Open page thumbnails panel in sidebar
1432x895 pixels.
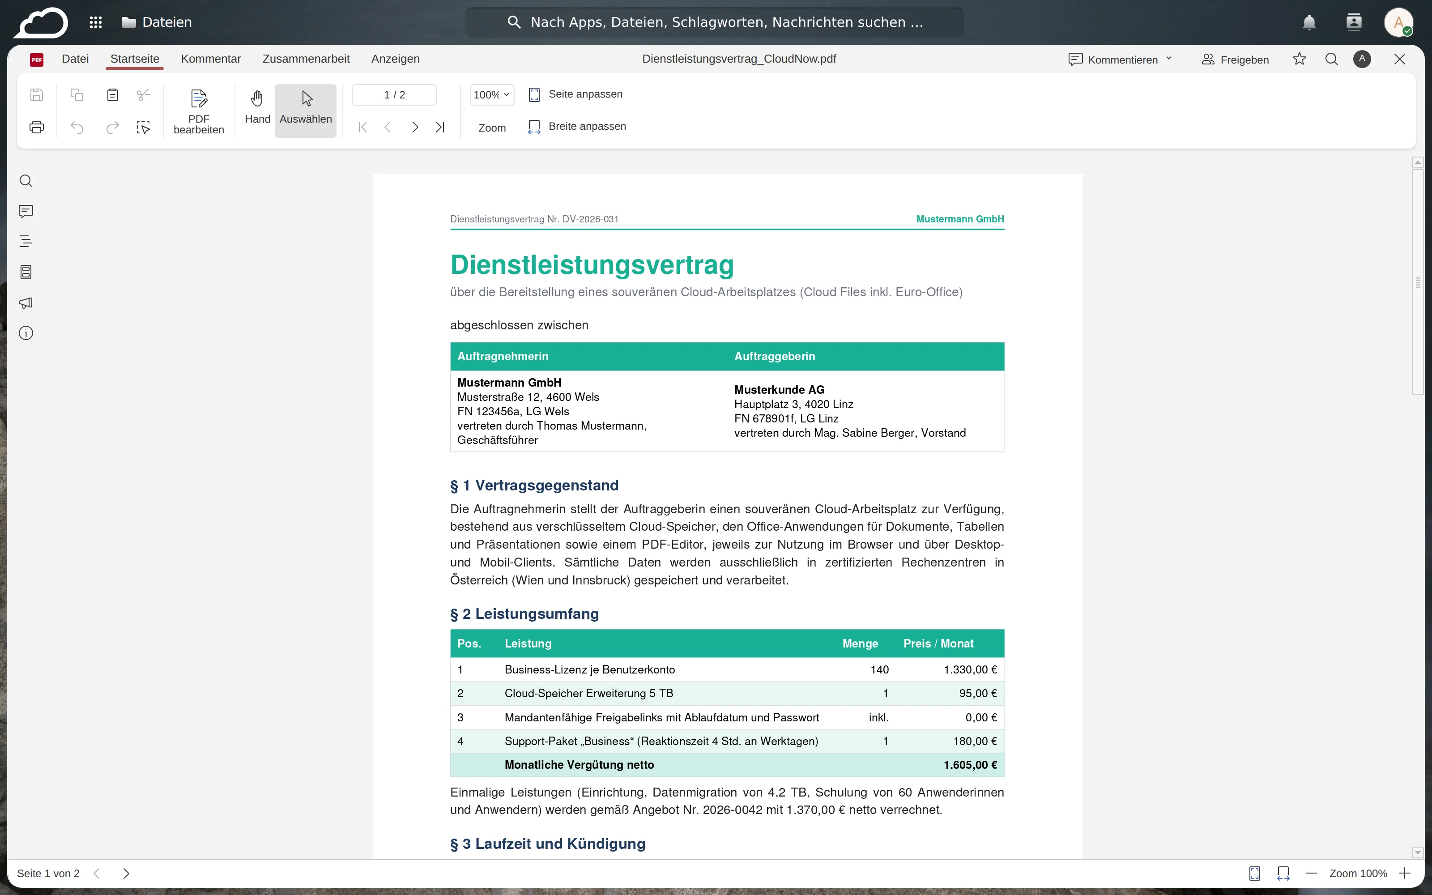26,272
